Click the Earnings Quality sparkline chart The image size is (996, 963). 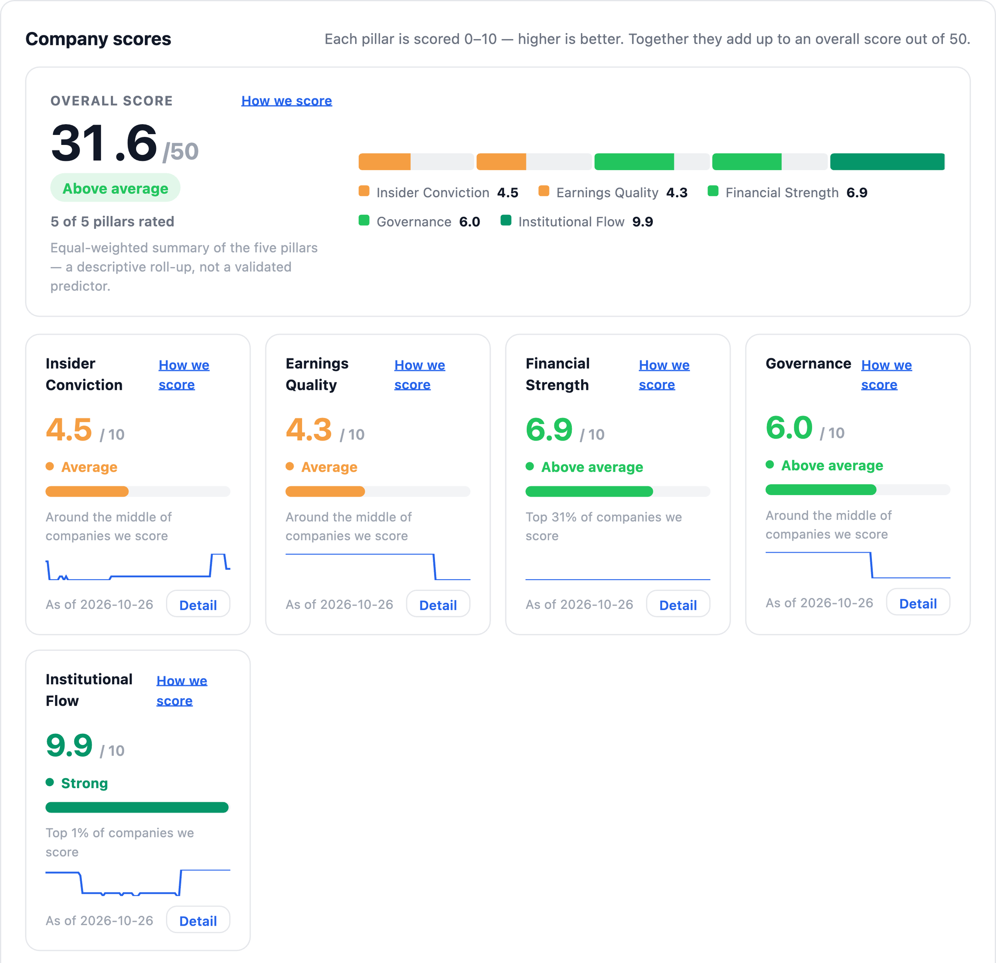pyautogui.click(x=378, y=566)
